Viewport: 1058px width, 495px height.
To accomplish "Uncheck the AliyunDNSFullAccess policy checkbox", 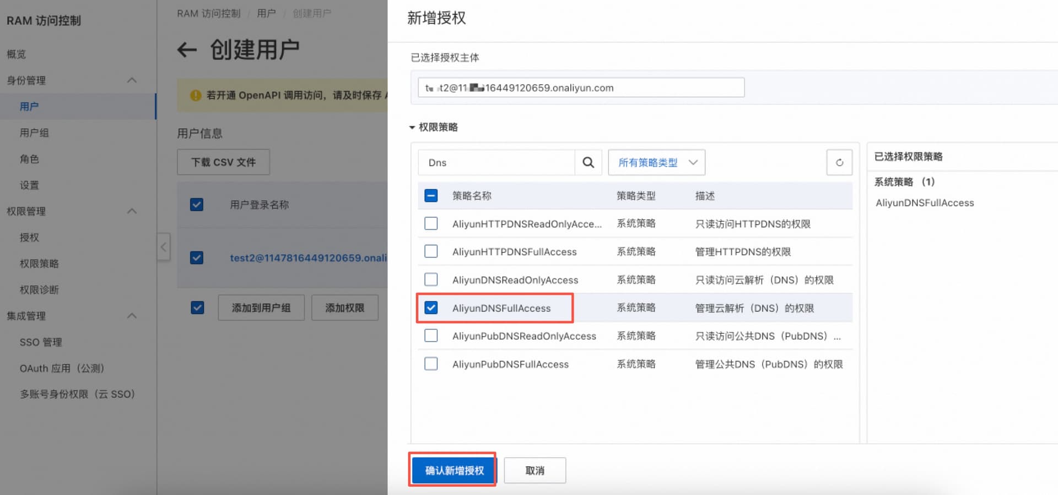I will 431,307.
